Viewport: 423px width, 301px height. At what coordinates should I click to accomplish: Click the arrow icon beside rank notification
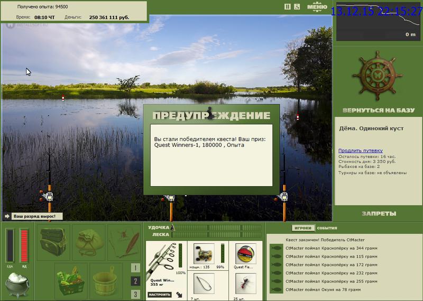coord(7,216)
